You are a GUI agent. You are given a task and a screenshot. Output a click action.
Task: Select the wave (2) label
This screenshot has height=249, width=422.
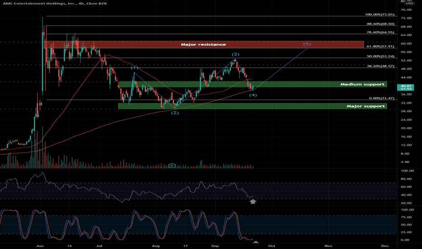pyautogui.click(x=175, y=113)
